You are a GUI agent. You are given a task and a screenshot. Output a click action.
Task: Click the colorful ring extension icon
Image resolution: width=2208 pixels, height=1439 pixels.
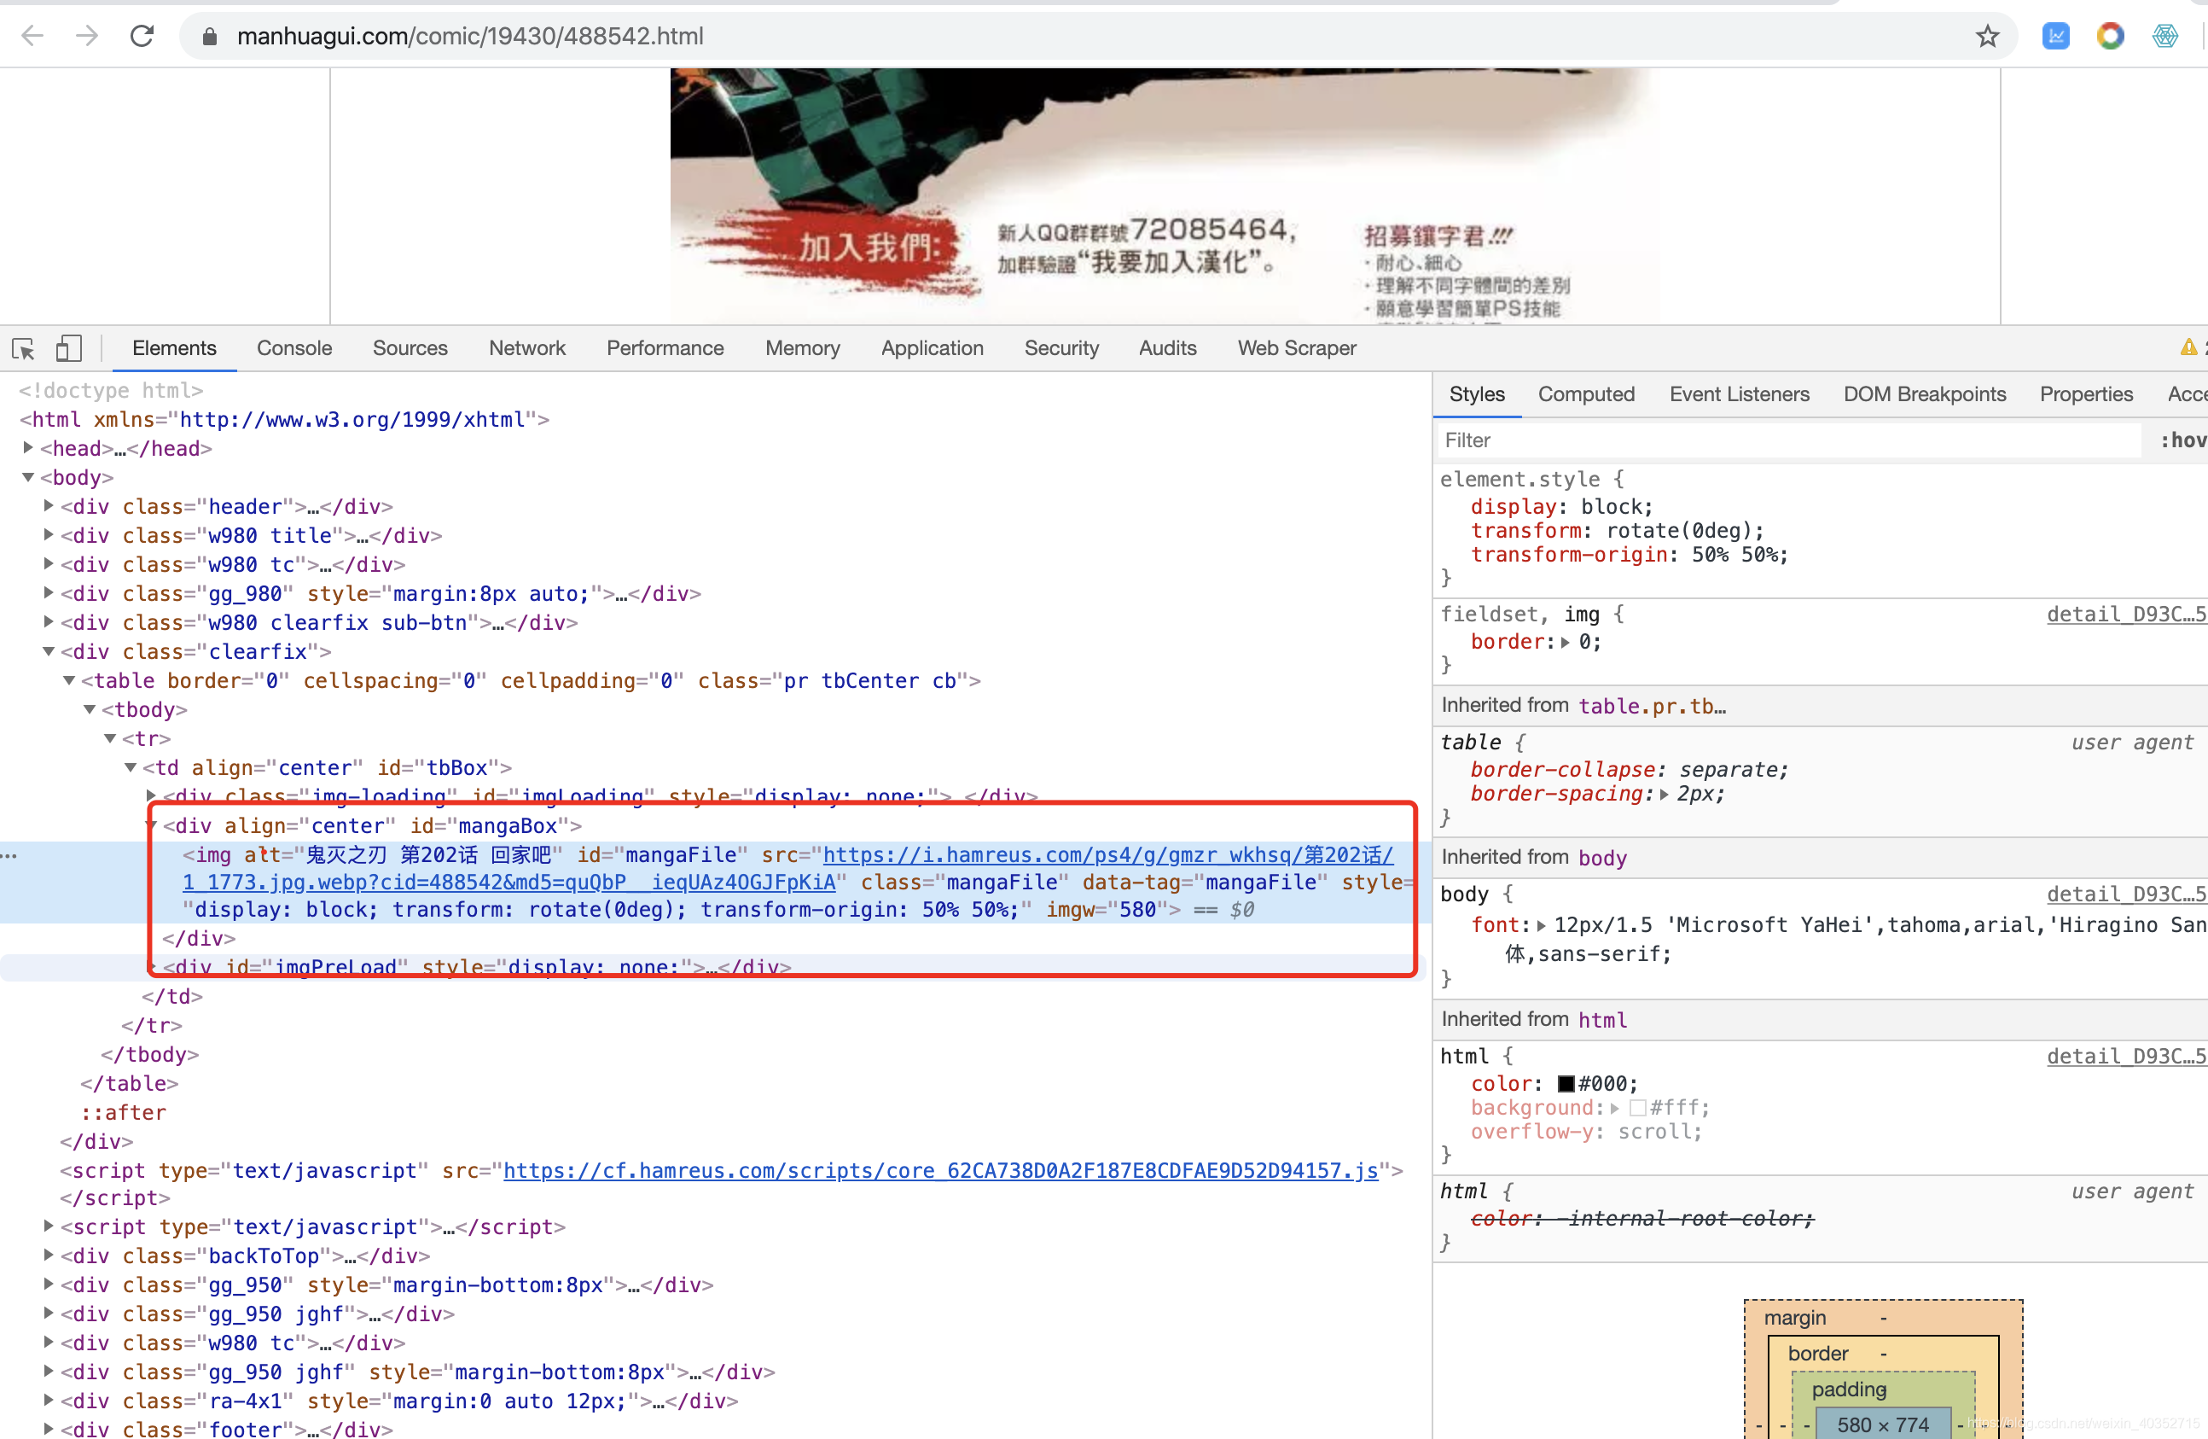2110,36
